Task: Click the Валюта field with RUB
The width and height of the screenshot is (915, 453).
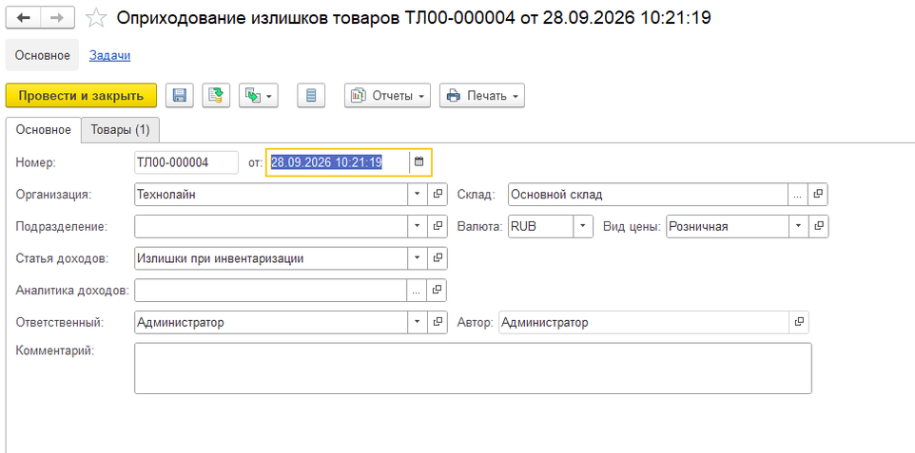Action: [540, 226]
